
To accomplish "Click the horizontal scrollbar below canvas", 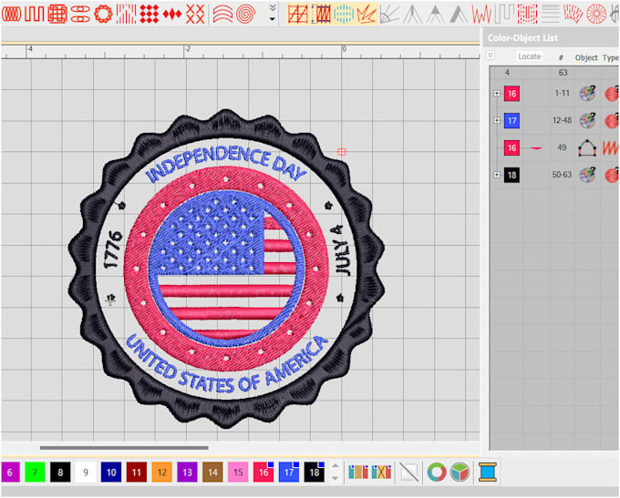I will click(x=124, y=448).
